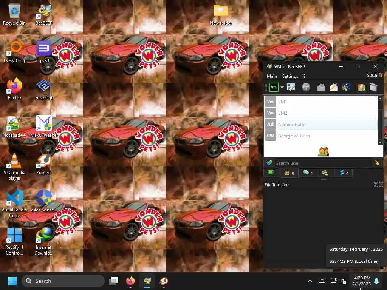
Task: Click the create group chat icon
Action: (346, 87)
